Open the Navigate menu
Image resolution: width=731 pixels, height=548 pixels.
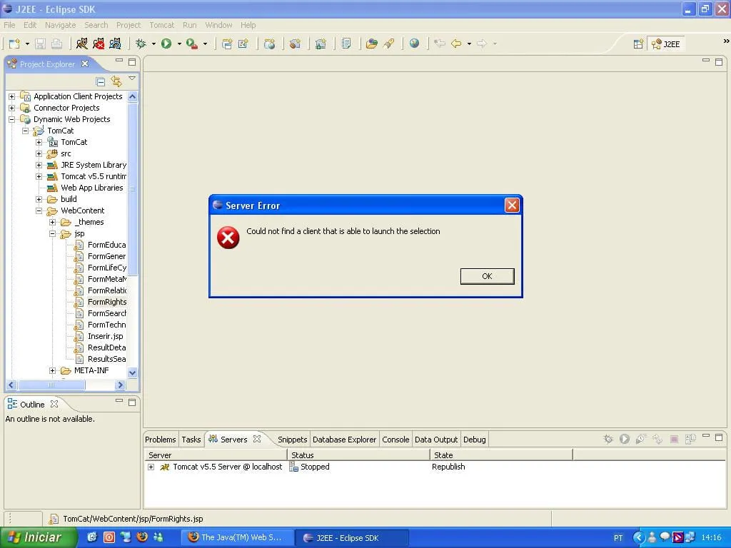click(x=60, y=25)
